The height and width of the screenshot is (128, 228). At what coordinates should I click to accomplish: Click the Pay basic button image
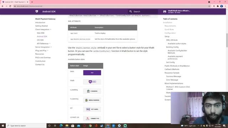92,73
